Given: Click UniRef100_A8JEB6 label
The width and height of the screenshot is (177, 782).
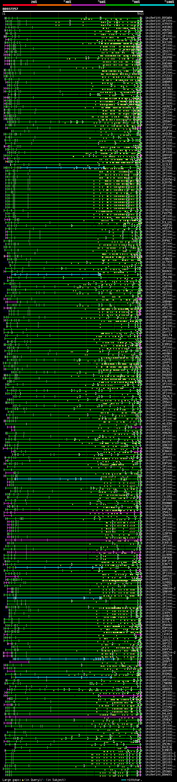Looking at the screenshot, I should [159, 424].
